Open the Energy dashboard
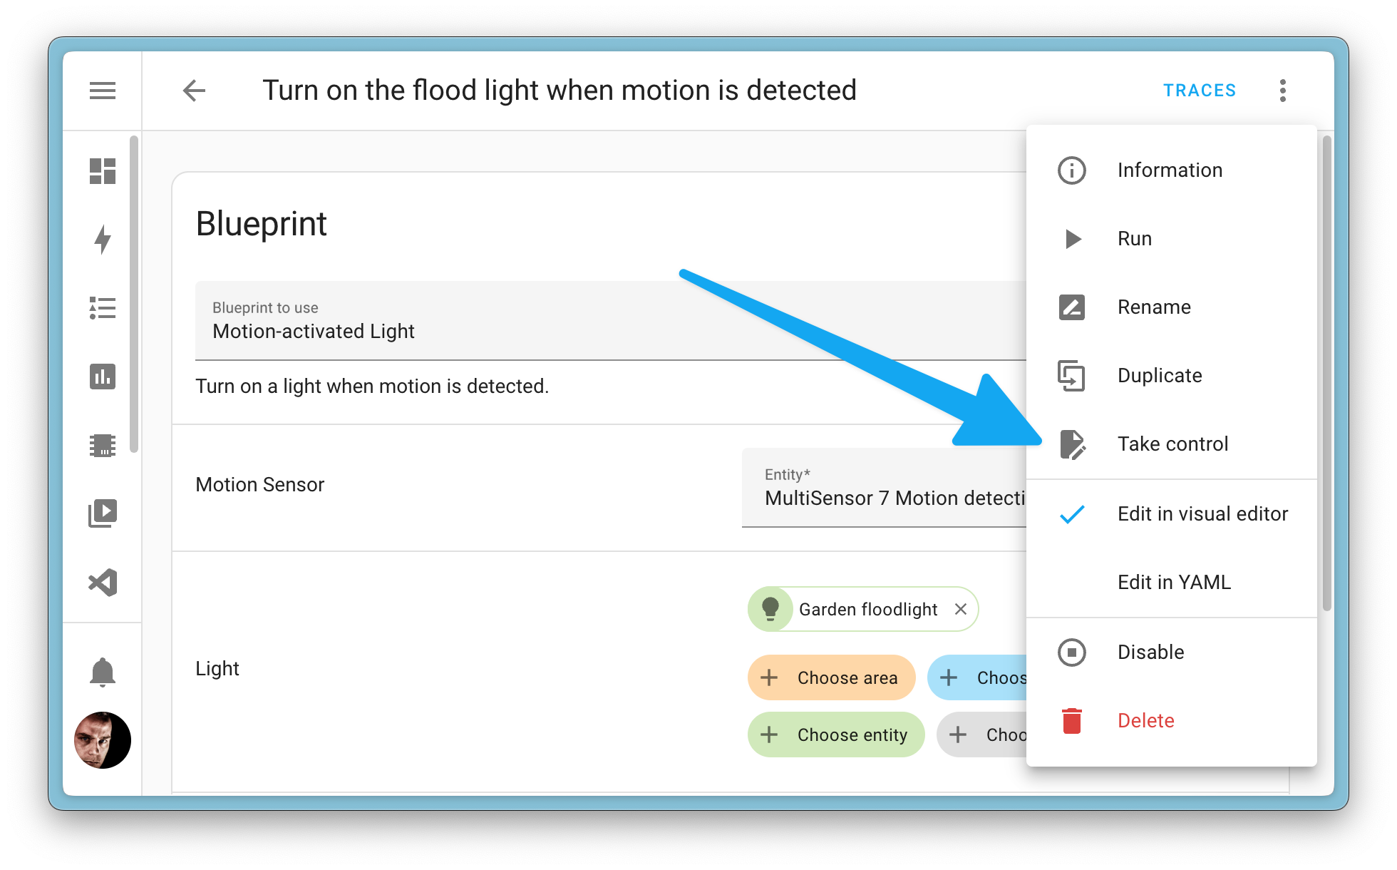 pos(102,239)
